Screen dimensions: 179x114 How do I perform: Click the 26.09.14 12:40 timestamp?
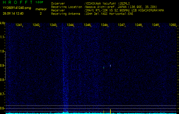click(x=13, y=13)
